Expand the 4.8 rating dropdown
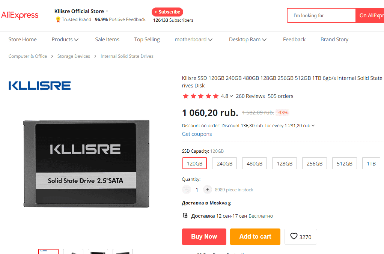 point(231,96)
